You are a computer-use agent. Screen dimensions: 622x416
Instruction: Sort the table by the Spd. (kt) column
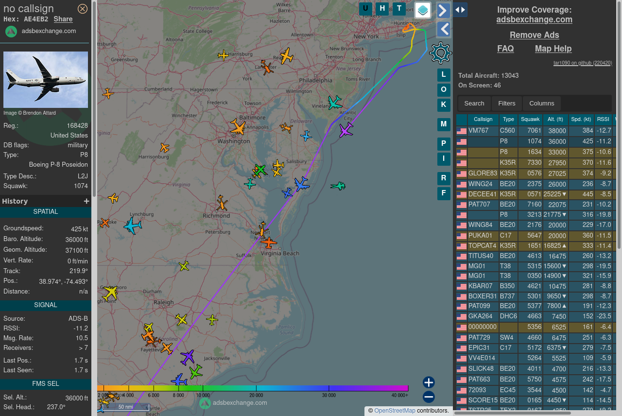coord(581,119)
